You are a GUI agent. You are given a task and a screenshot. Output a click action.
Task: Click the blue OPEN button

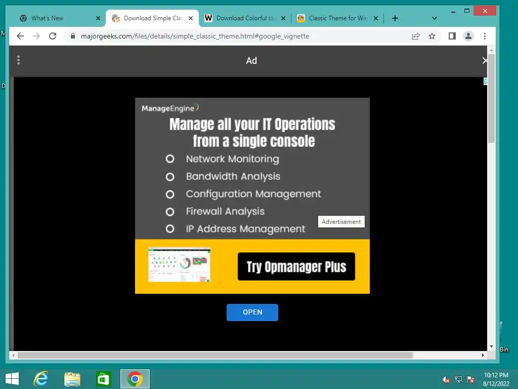[252, 312]
